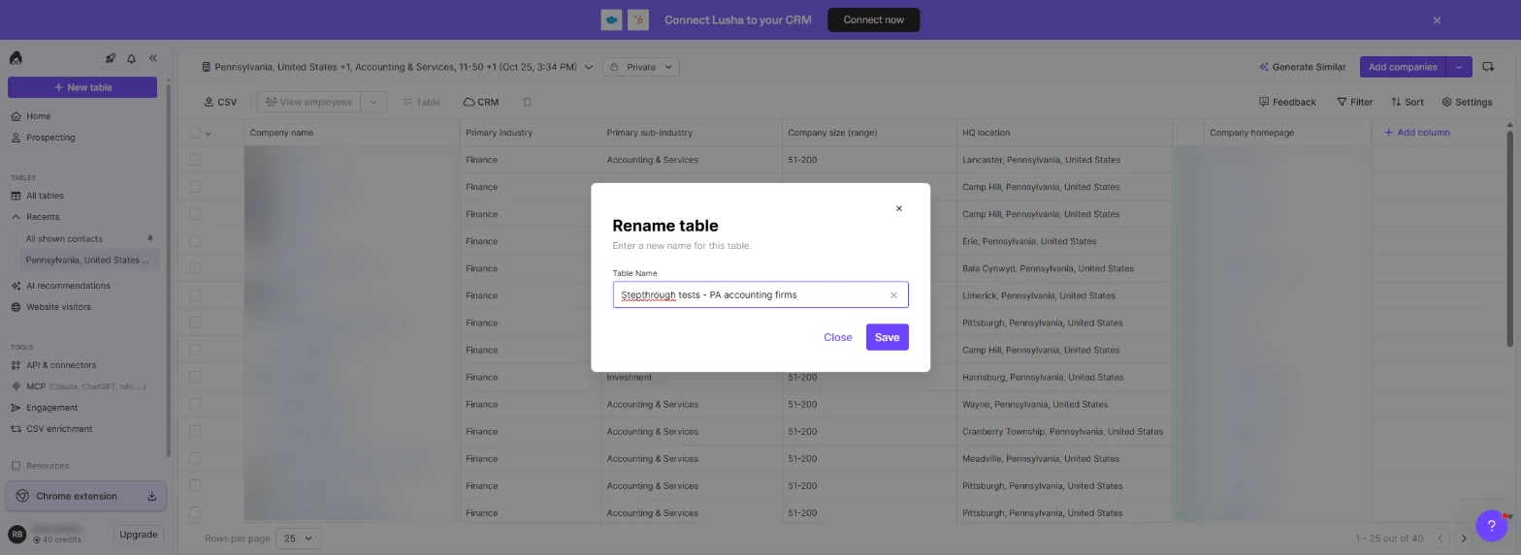The height and width of the screenshot is (555, 1521).
Task: Select All shown contacts in Recents
Action: 64,238
